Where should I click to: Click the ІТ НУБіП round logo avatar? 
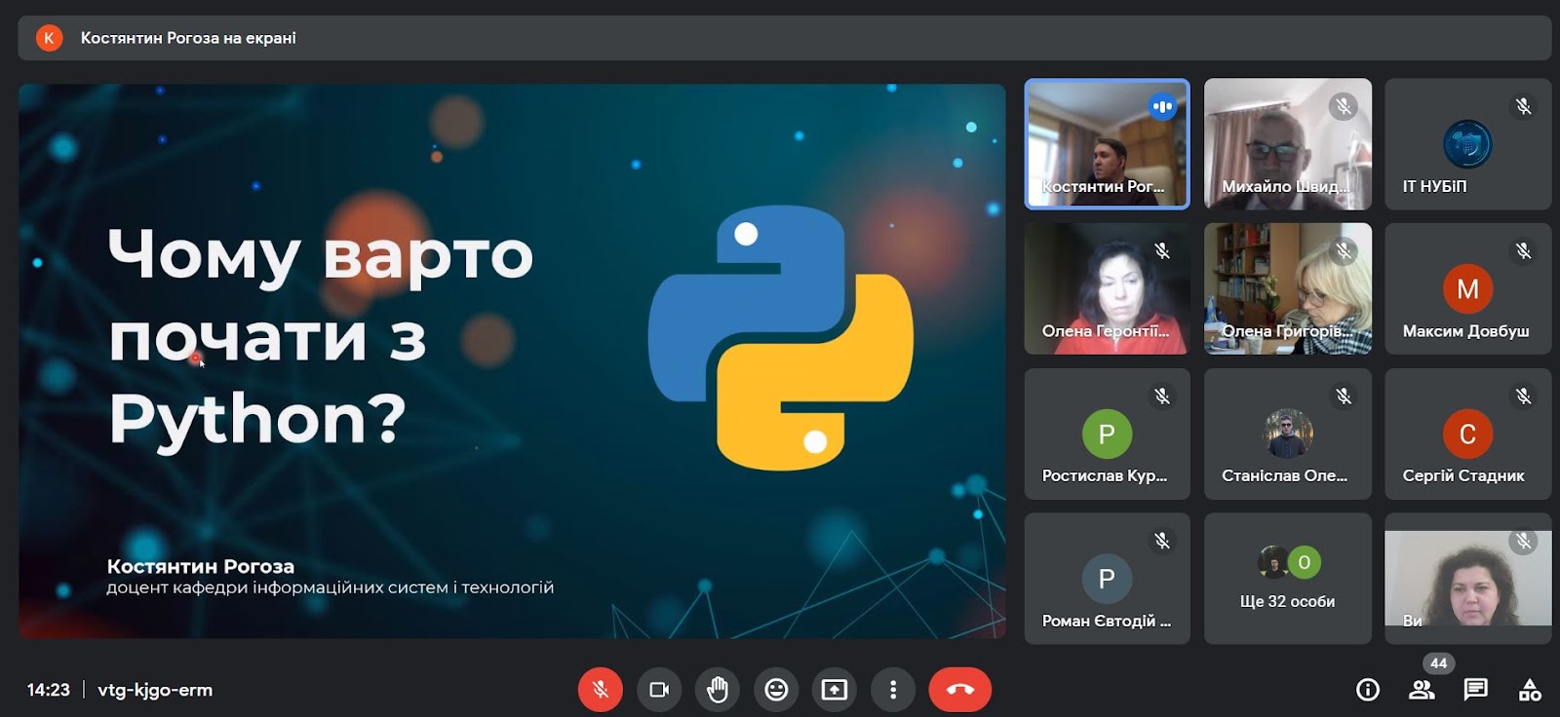click(x=1467, y=144)
